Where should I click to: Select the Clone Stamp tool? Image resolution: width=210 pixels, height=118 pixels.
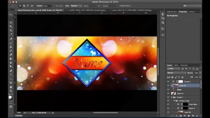(11, 47)
